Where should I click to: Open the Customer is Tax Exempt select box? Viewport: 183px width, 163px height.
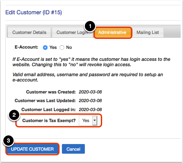(88, 120)
